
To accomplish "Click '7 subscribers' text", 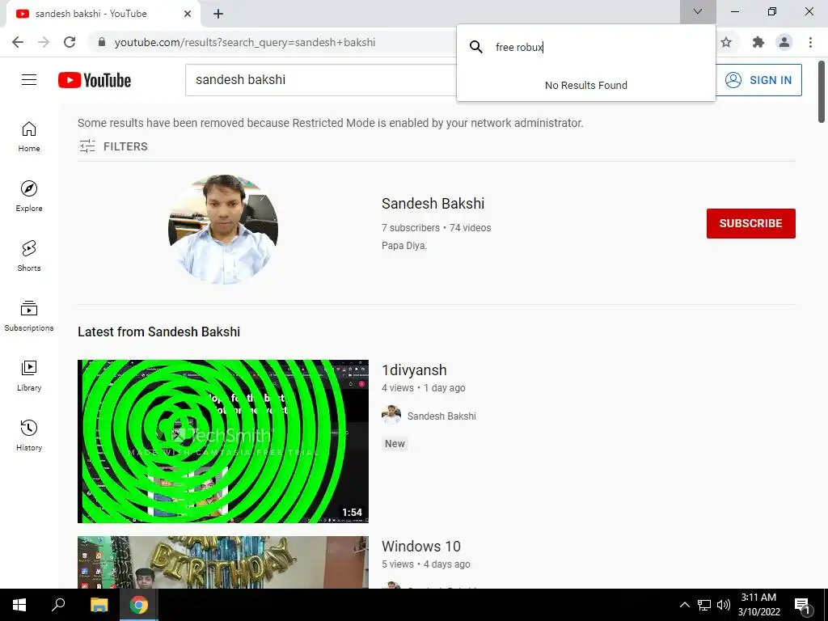I will tap(410, 227).
